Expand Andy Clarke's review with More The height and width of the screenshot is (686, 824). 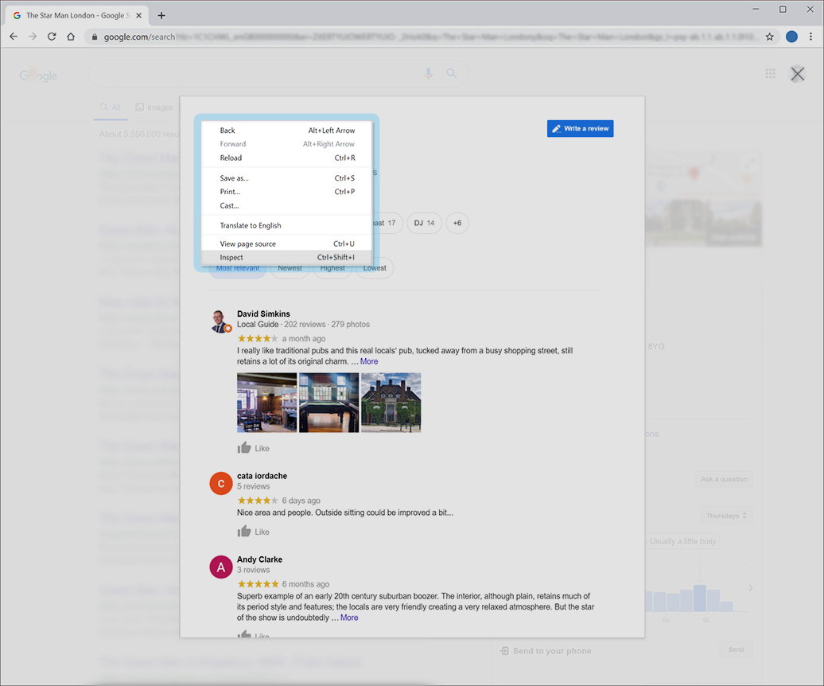pos(349,618)
